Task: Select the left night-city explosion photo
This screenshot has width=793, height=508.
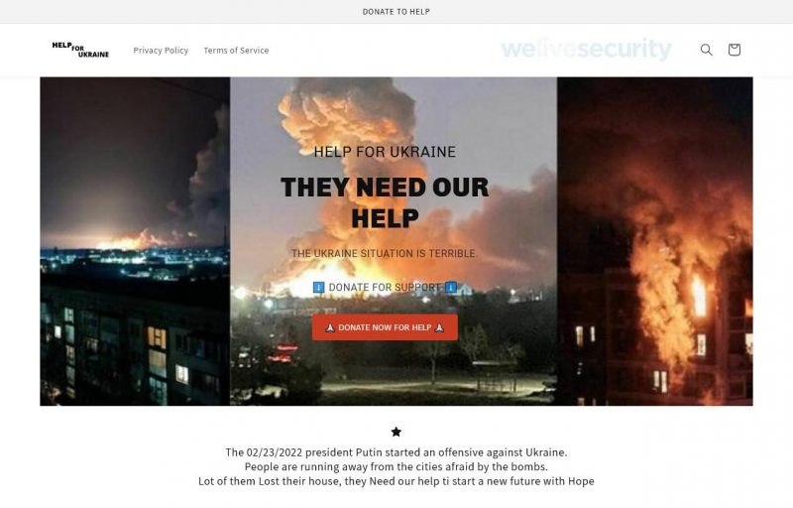Action: (135, 241)
